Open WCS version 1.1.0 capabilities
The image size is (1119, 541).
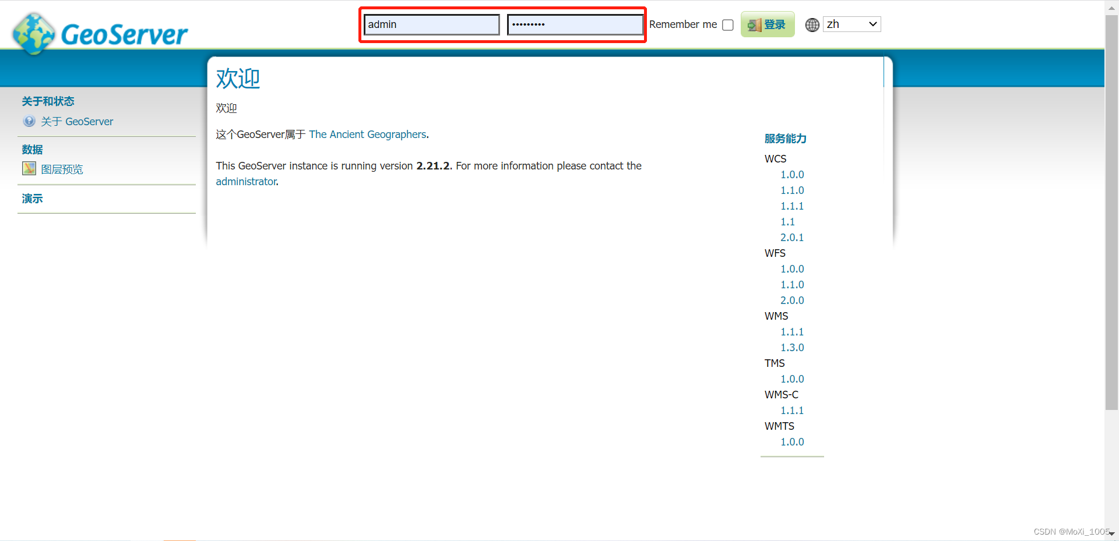pos(792,190)
